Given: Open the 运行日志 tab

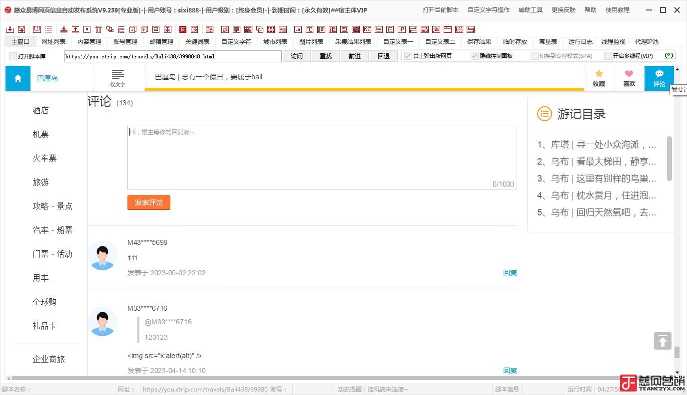Looking at the screenshot, I should (x=581, y=42).
